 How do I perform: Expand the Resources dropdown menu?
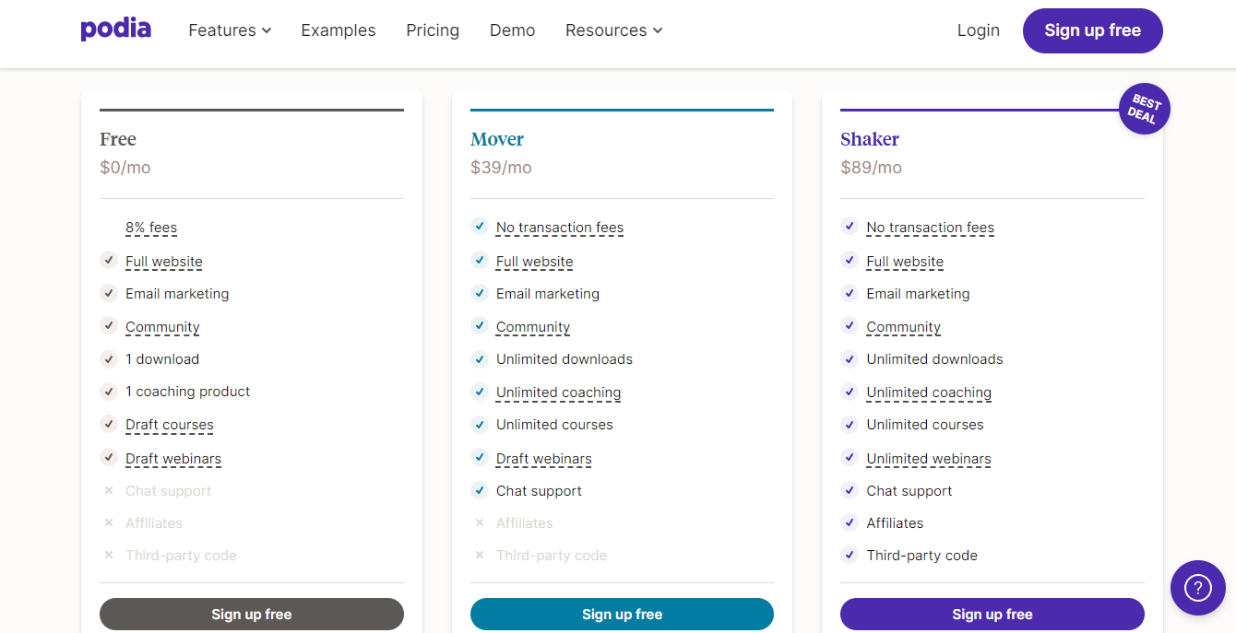click(613, 30)
